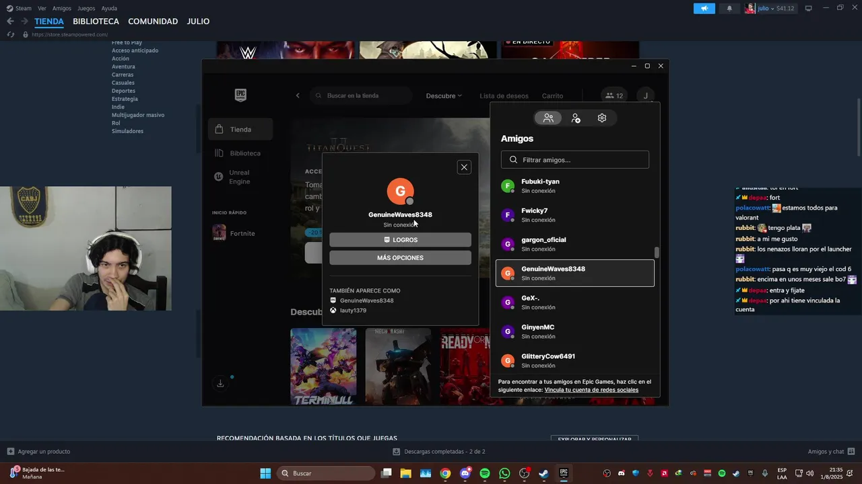862x484 pixels.
Task: Open the Windows Start button
Action: (265, 473)
